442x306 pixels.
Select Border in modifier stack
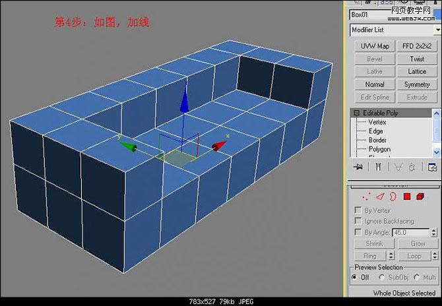377,140
